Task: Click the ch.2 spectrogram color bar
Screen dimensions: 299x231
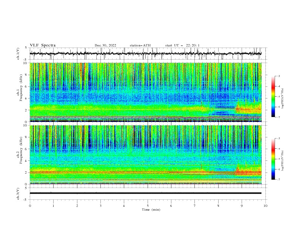Action: click(x=273, y=159)
